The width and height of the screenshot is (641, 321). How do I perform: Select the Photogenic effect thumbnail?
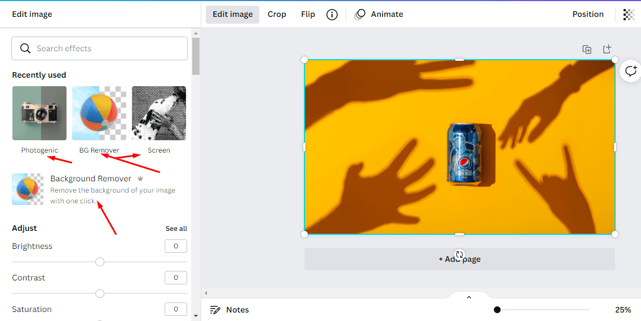coord(39,113)
